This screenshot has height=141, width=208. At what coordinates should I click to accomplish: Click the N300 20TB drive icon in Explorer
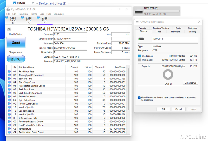tap(139, 11)
